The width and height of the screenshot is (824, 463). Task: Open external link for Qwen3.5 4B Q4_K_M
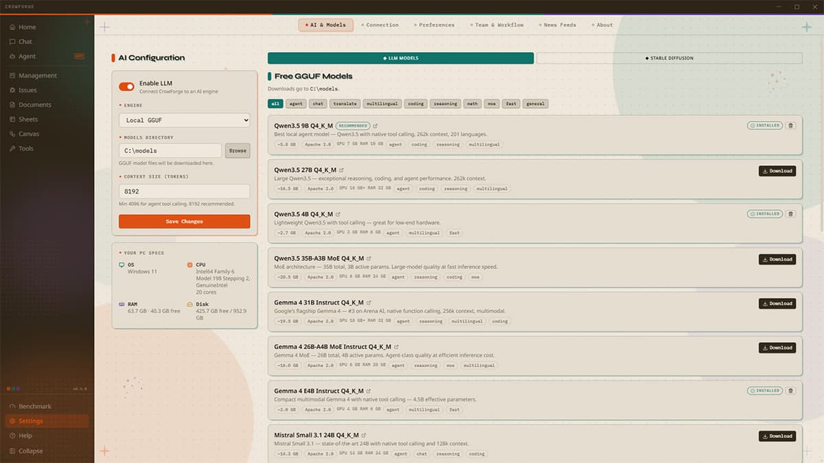(x=338, y=215)
